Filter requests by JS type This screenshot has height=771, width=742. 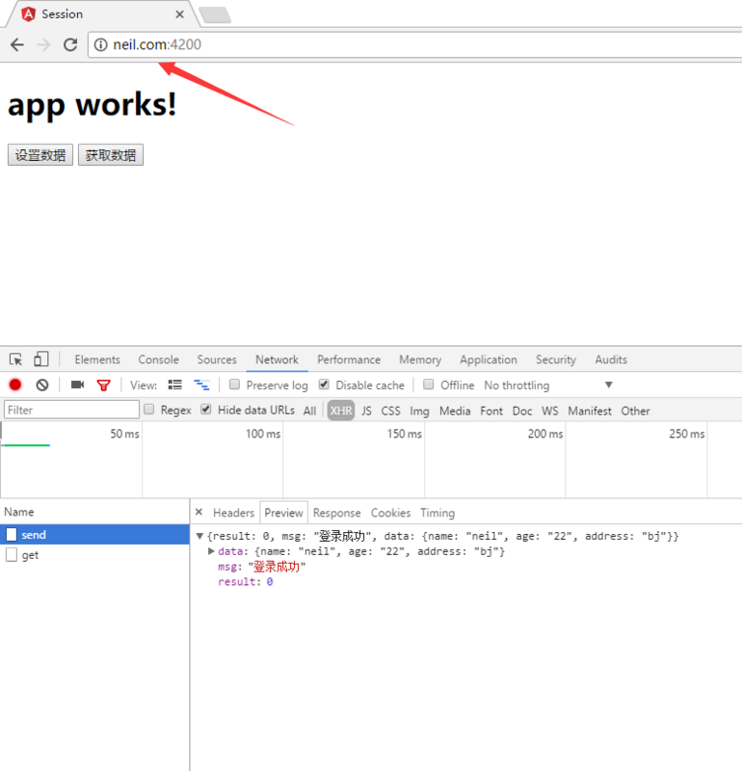click(x=366, y=411)
